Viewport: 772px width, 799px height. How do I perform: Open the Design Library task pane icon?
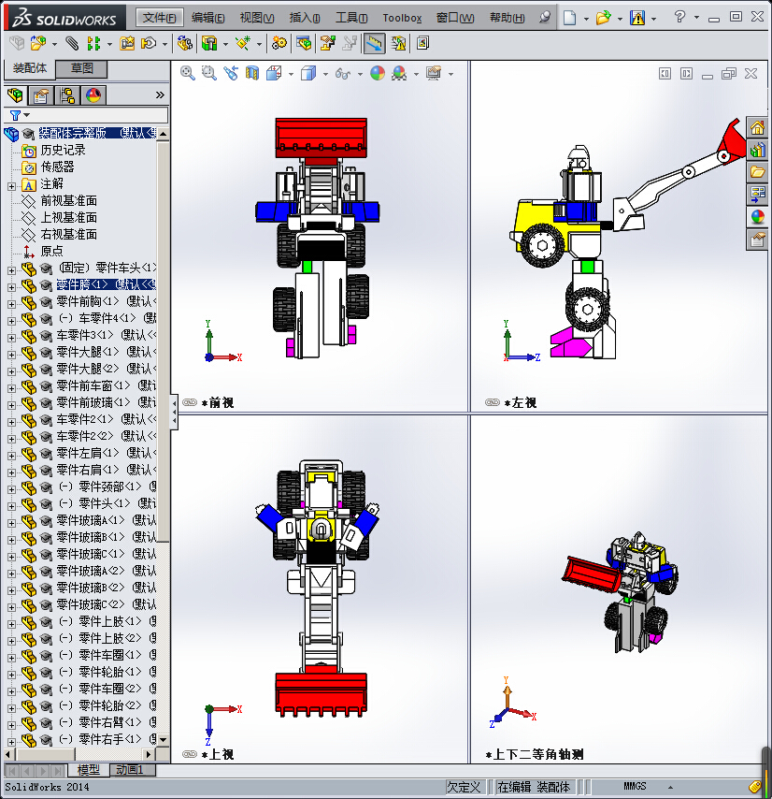point(757,150)
